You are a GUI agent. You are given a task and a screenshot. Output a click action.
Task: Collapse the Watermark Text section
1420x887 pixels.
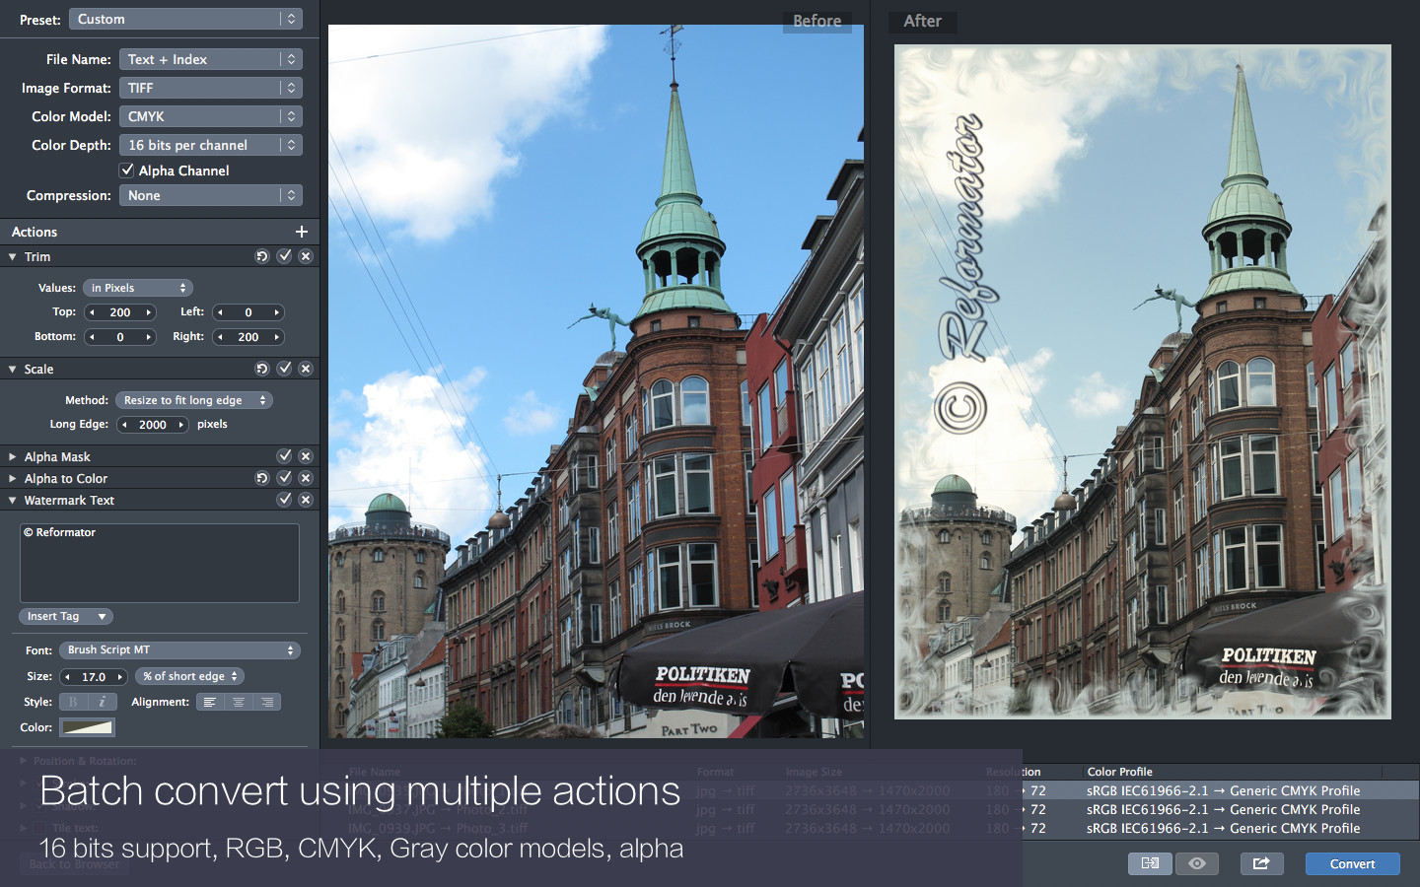(12, 501)
